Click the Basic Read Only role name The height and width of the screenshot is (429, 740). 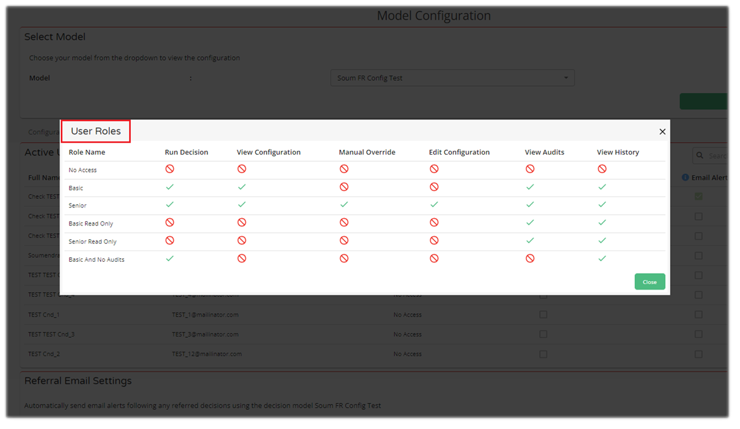coord(91,223)
